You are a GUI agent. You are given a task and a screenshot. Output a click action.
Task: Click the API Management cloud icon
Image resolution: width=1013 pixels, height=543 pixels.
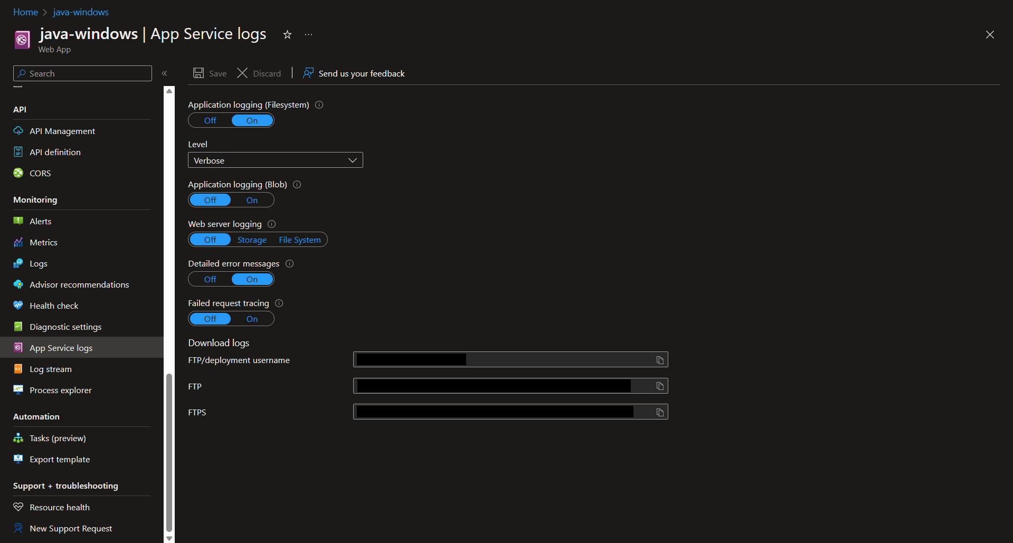(18, 131)
